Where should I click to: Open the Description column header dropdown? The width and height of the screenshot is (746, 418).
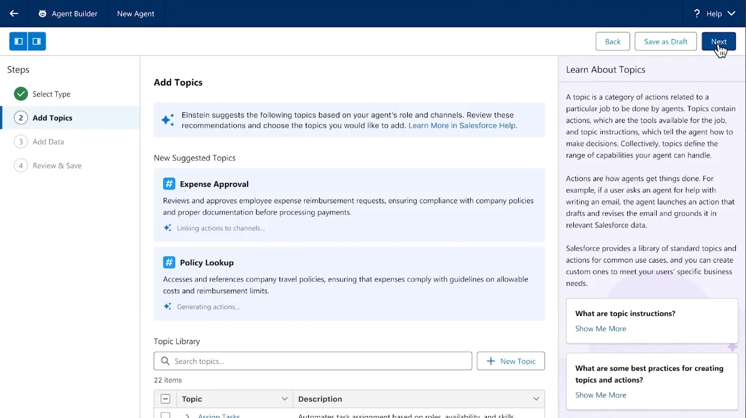pyautogui.click(x=536, y=399)
